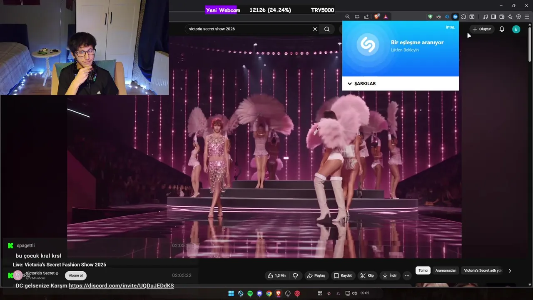This screenshot has width=533, height=300.
Task: Open the three-dot more actions menu
Action: 407,275
